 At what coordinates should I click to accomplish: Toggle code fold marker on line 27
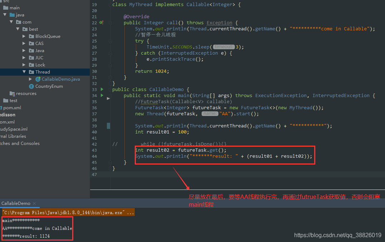[x=110, y=53]
